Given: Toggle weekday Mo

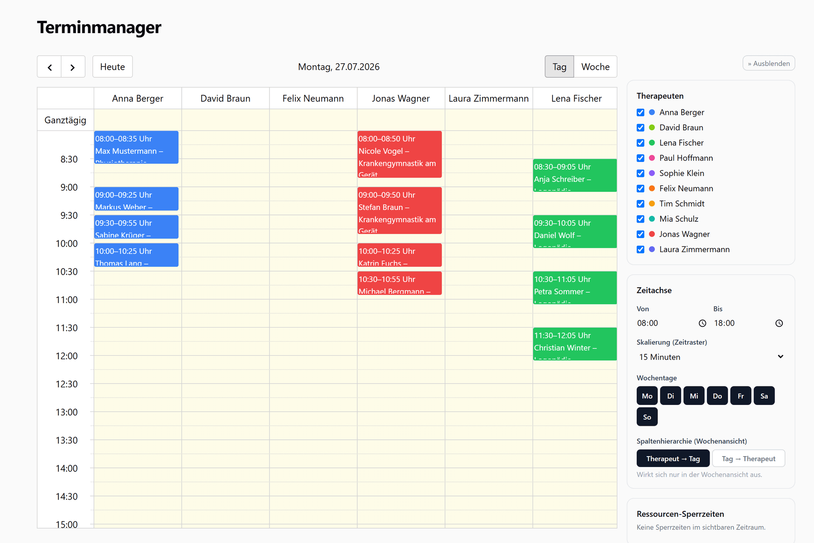Looking at the screenshot, I should 647,396.
